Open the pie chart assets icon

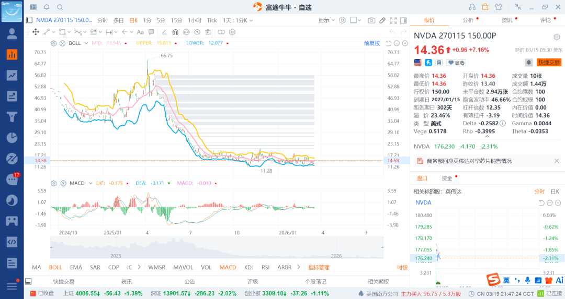[x=12, y=138]
